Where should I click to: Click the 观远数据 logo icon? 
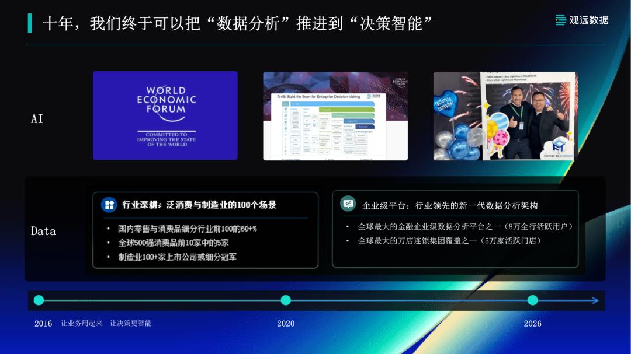560,20
